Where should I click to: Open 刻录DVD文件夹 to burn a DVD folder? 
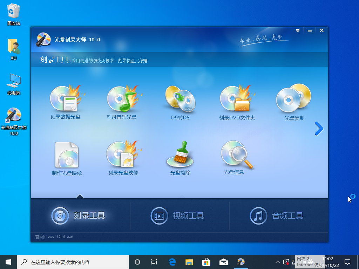[x=237, y=102]
